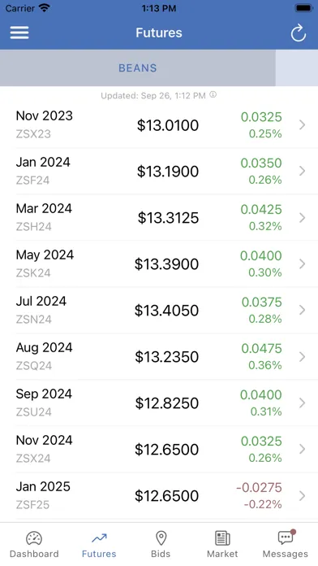Expand Nov 2023 ZSX23 chevron

302,125
